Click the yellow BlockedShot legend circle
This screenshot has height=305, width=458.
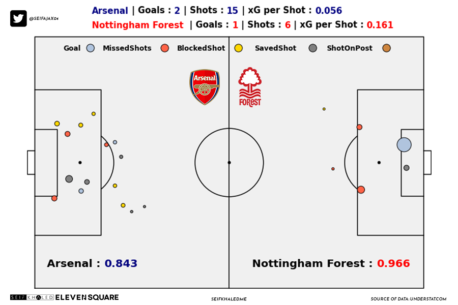click(238, 48)
